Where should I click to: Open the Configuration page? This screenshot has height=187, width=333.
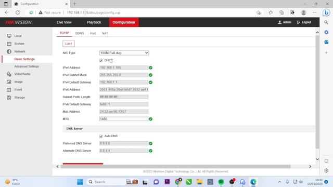124,22
